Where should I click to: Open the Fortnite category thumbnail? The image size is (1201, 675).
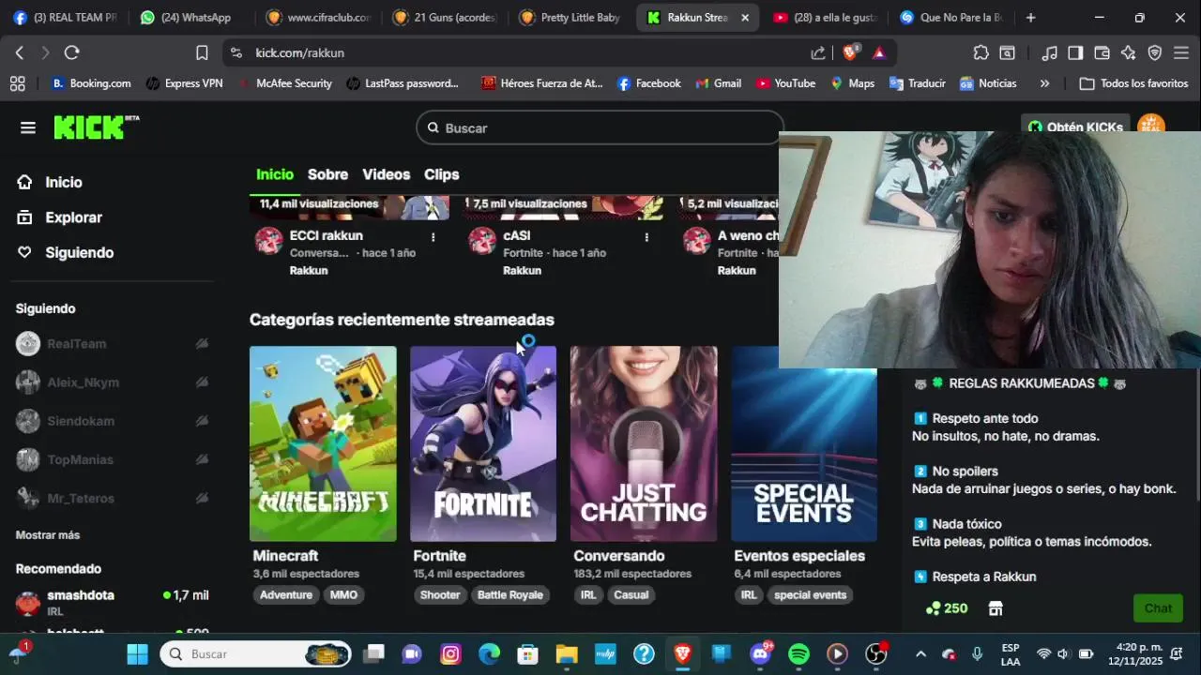click(x=483, y=443)
